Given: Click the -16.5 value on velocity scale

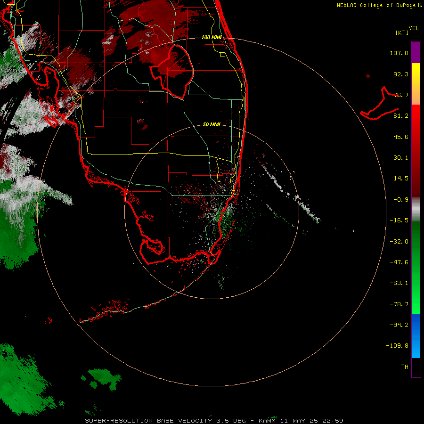Looking at the screenshot, I should pyautogui.click(x=399, y=220).
